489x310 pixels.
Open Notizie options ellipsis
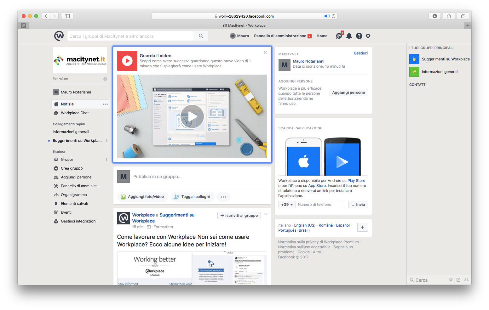[x=105, y=104]
